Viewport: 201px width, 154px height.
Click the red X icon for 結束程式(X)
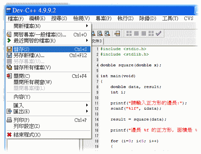tap(9, 135)
